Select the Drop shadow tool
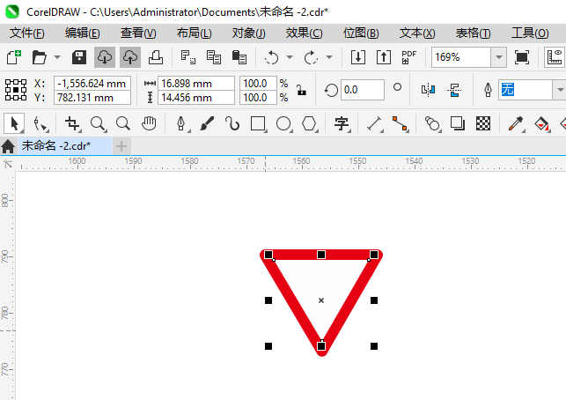The image size is (566, 400). pos(458,123)
